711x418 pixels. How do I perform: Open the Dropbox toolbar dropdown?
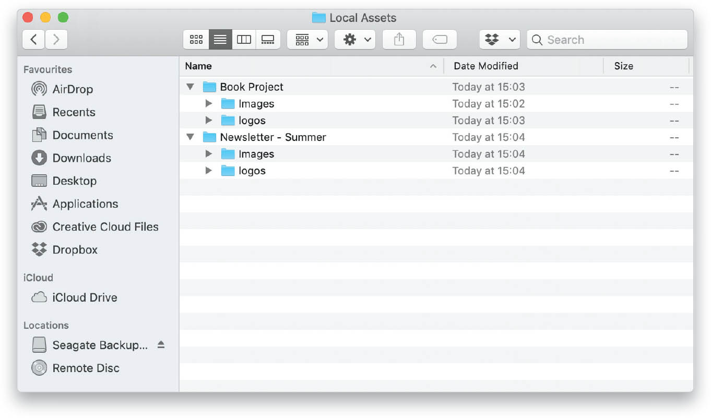(500, 40)
